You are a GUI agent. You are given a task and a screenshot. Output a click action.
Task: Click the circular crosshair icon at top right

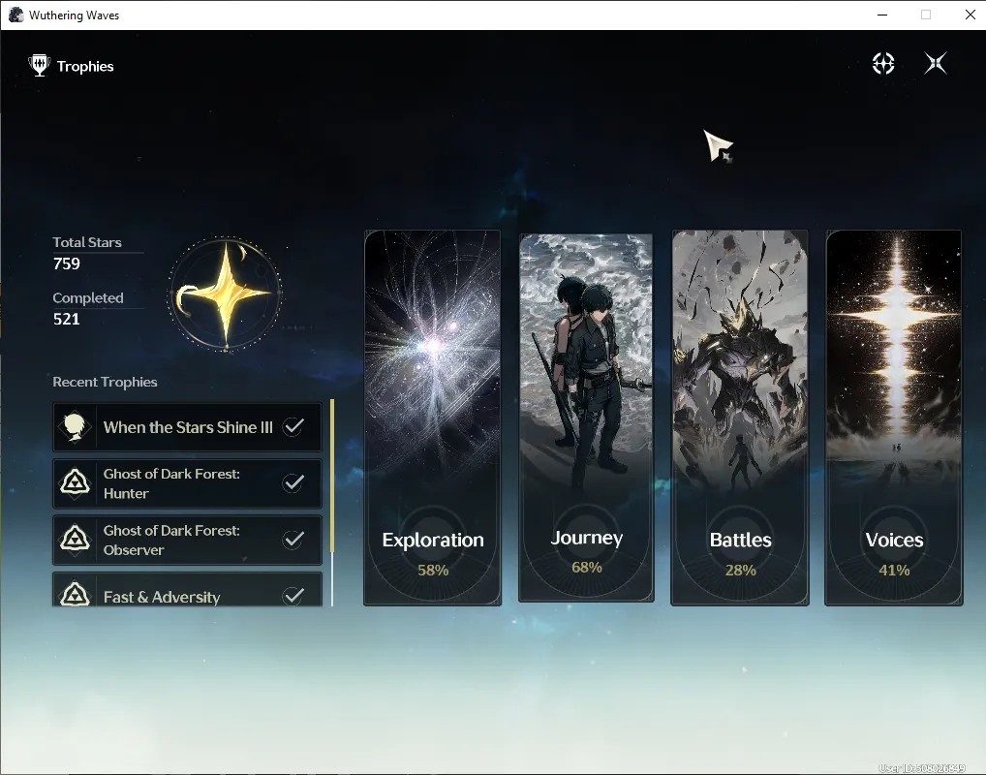click(883, 63)
